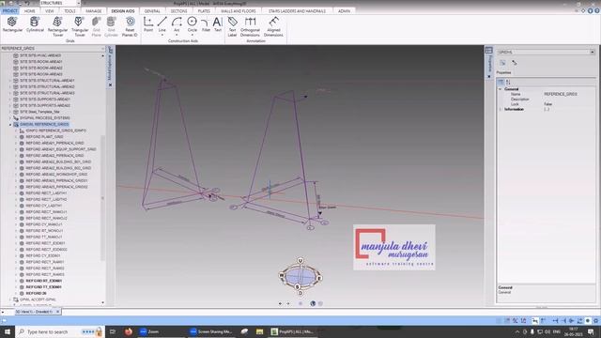Click the Grid Cylinder tool
The width and height of the screenshot is (601, 338).
(x=111, y=26)
